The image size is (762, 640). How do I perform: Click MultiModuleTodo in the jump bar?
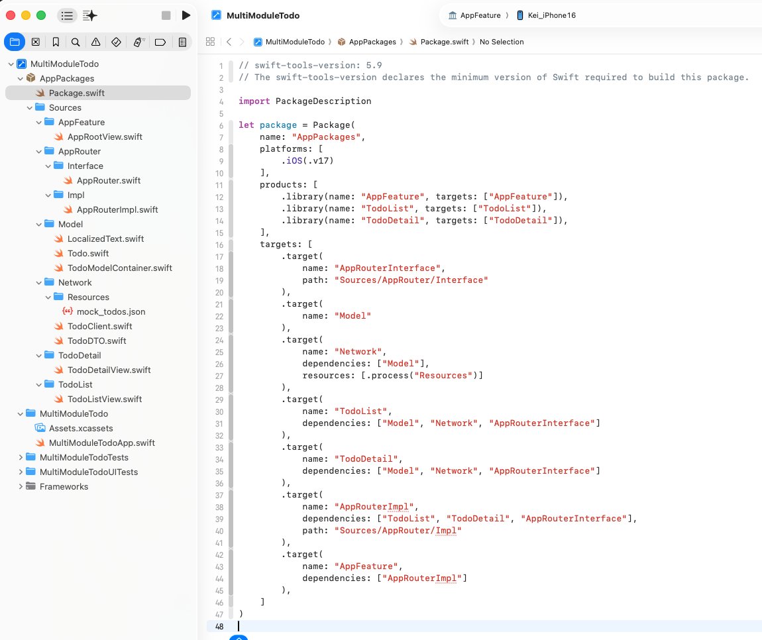pos(289,42)
